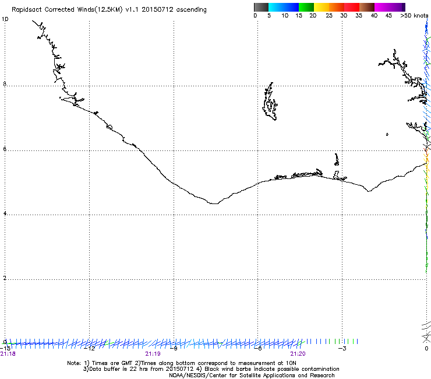Click the longitude label -6

(257, 349)
